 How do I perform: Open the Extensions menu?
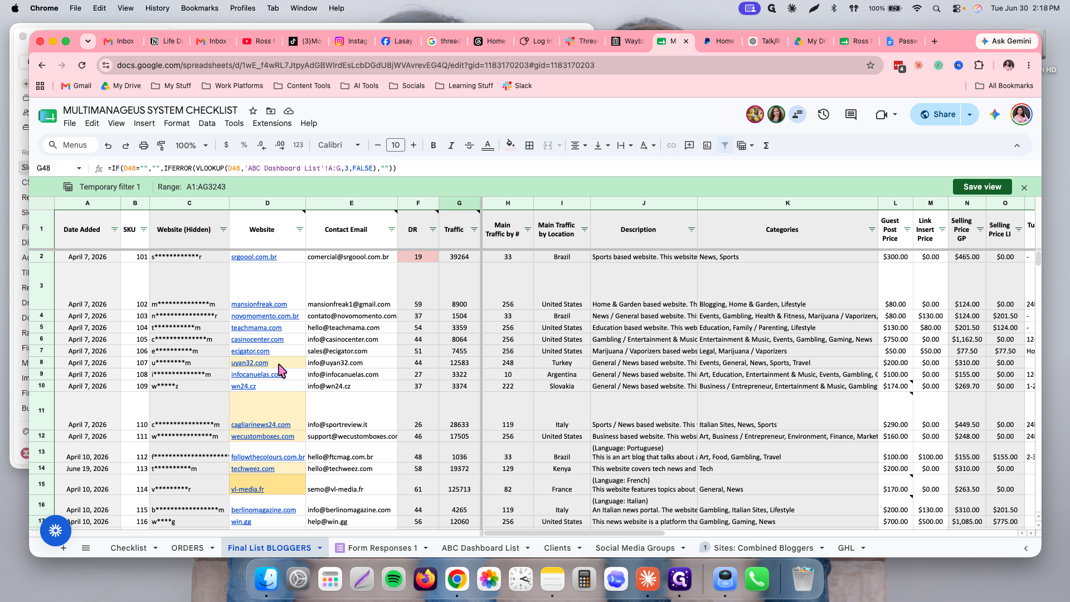point(272,123)
